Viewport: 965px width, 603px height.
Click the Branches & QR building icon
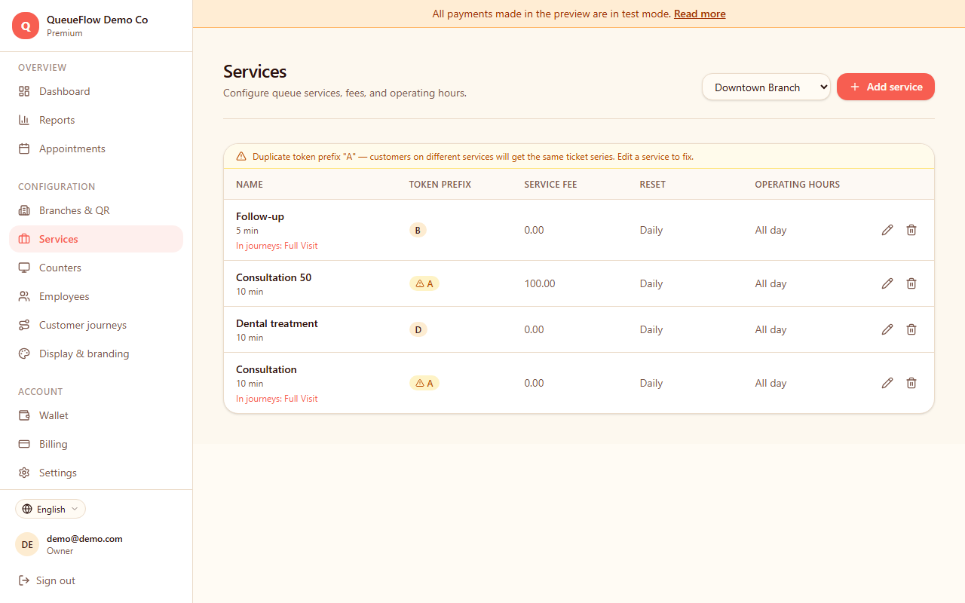pos(24,210)
